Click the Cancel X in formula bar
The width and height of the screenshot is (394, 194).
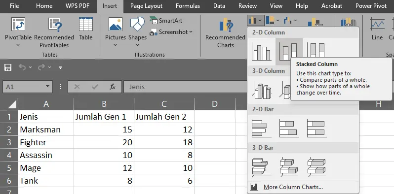pos(77,87)
